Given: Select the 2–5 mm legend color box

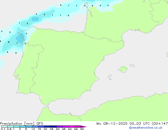Looking at the screenshot, I should coord(23,127).
